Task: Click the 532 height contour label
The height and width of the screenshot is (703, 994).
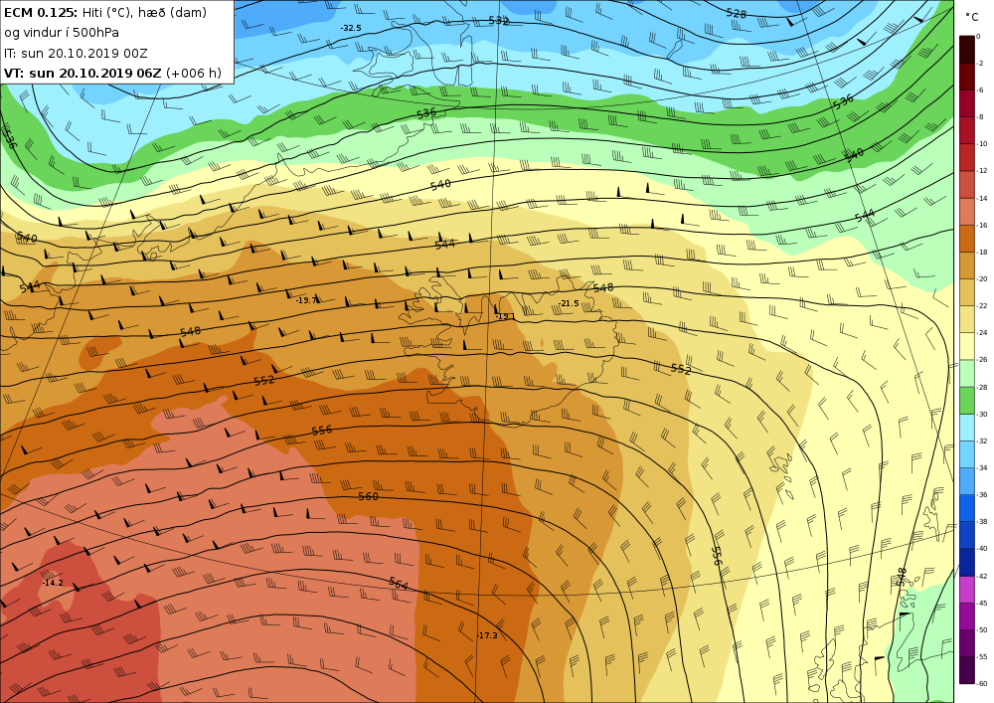Action: [x=499, y=20]
